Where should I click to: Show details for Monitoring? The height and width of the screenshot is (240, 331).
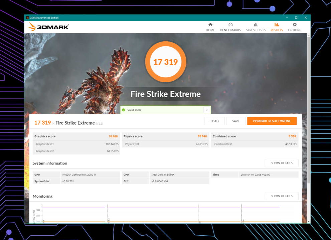[282, 196]
